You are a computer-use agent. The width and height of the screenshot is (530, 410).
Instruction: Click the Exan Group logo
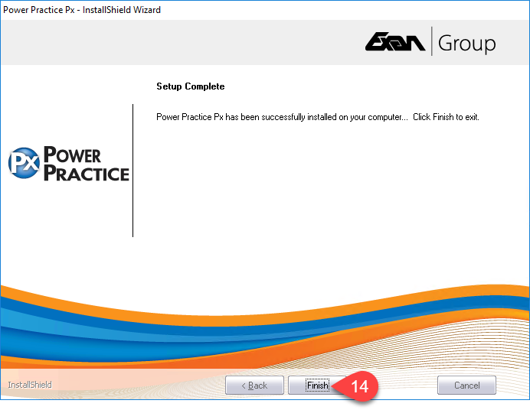pyautogui.click(x=430, y=42)
